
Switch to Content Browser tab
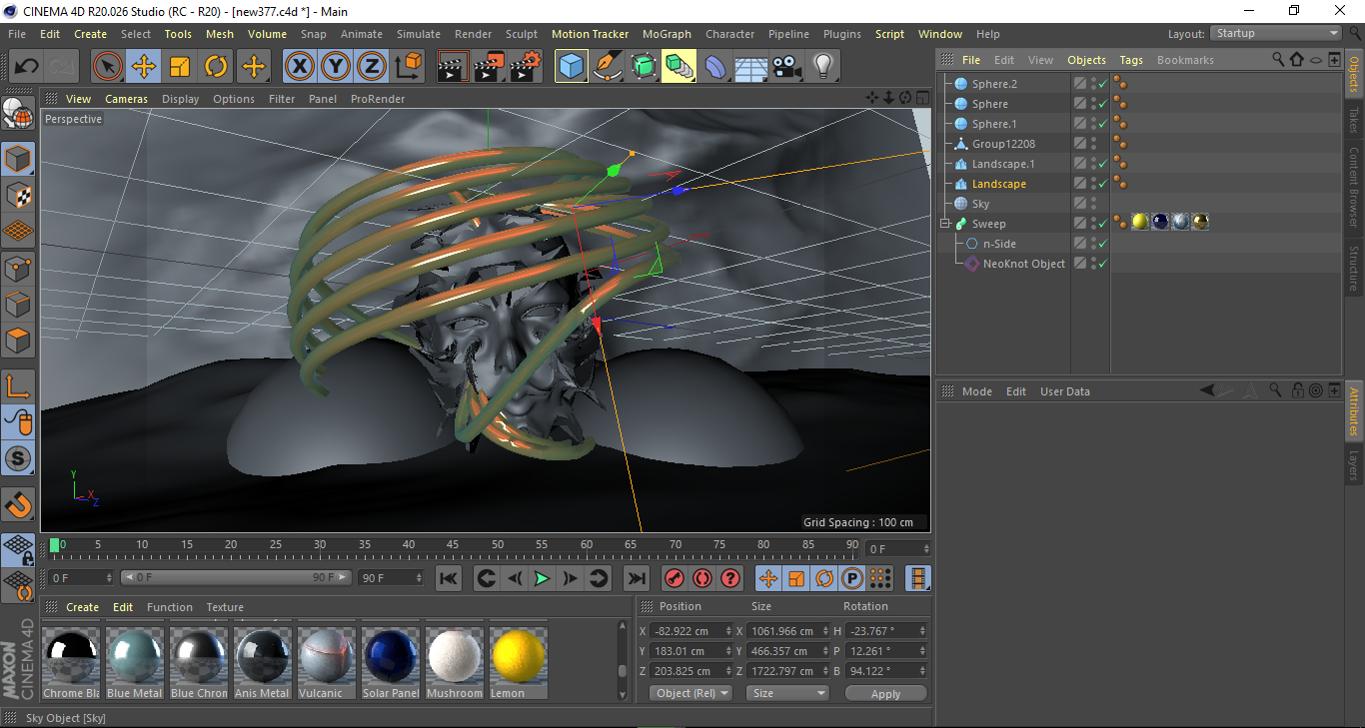pos(1354,187)
